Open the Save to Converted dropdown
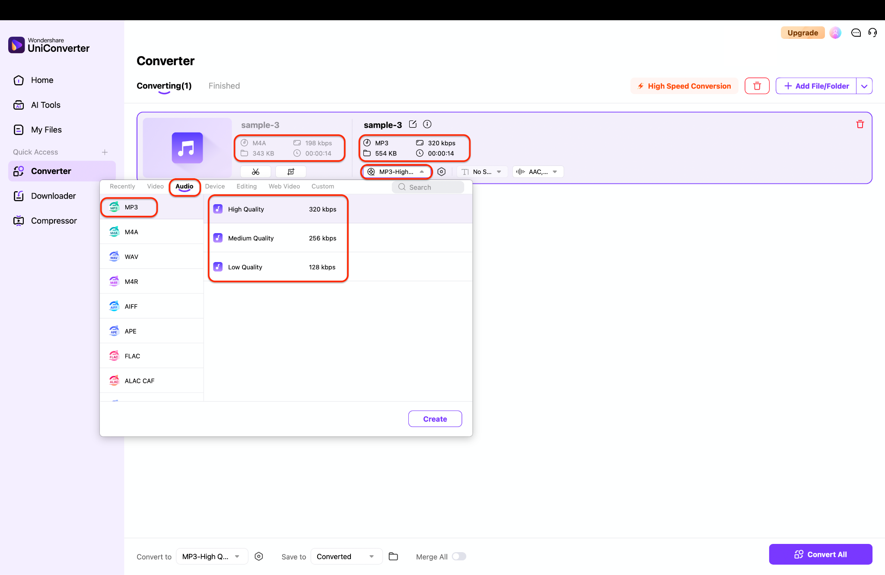This screenshot has height=575, width=885. (x=346, y=556)
